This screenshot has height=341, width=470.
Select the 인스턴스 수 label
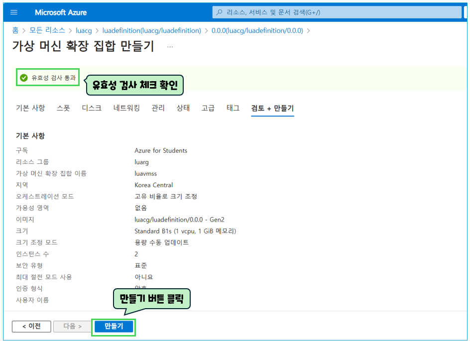[32, 254]
